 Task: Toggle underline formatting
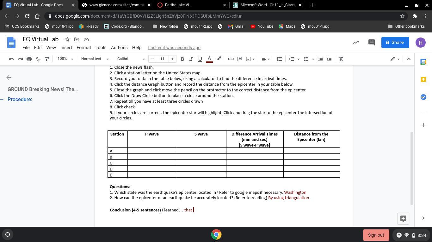(200, 59)
